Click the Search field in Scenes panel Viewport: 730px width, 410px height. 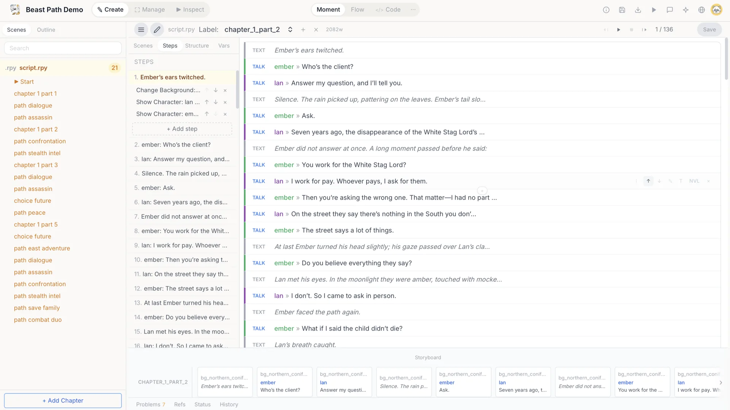pyautogui.click(x=63, y=48)
